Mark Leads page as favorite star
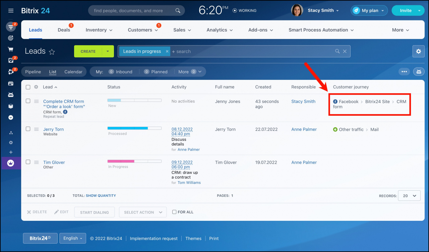 [x=52, y=52]
